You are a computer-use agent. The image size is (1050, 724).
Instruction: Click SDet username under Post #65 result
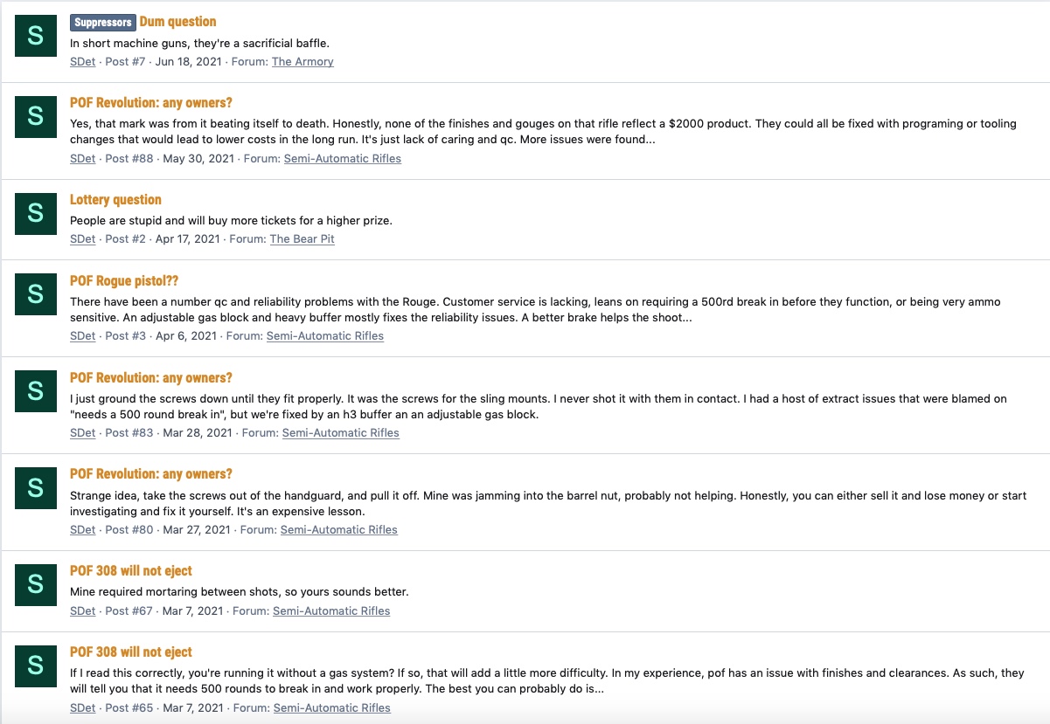coord(83,708)
